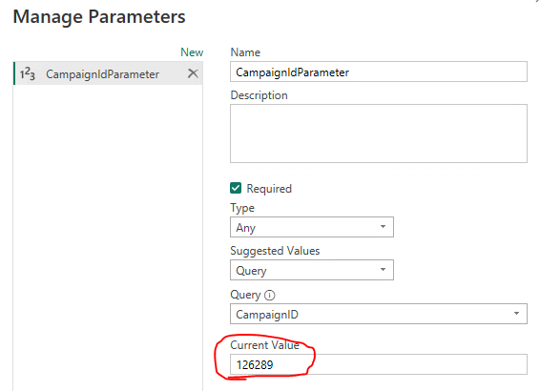Open the Query dropdown showing CampaignID
The width and height of the screenshot is (540, 391).
[379, 314]
